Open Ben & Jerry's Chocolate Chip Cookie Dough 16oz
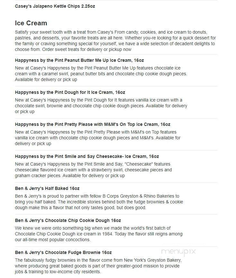Image resolution: width=236 pixels, height=278 pixels. pyautogui.click(x=68, y=221)
